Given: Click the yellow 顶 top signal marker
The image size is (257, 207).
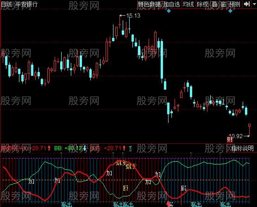Looking at the screenshot, I should click(125, 188).
